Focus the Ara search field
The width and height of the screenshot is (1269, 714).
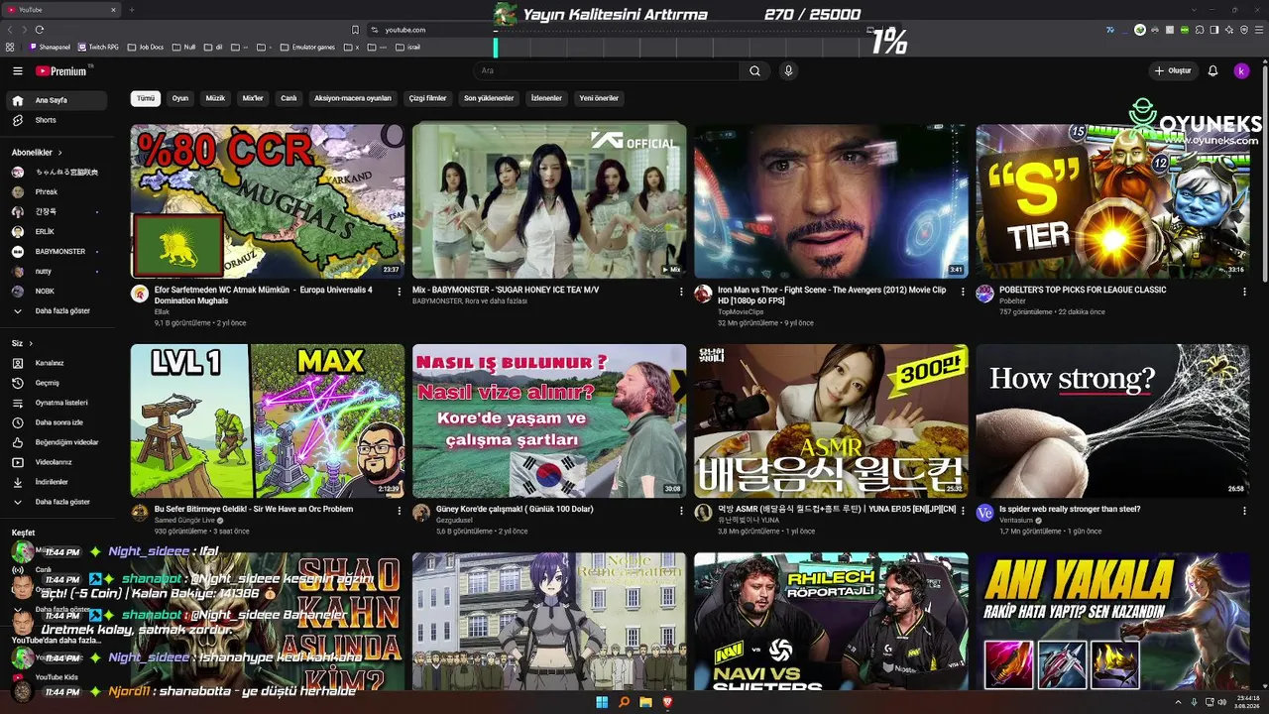point(607,71)
